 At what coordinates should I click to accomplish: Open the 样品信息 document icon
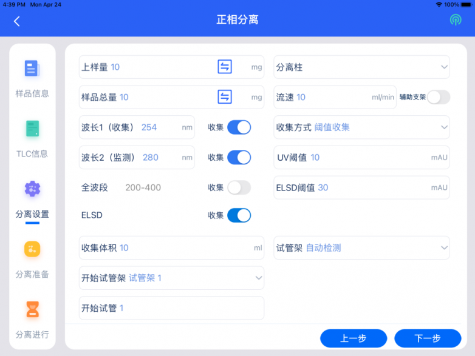[x=32, y=69]
